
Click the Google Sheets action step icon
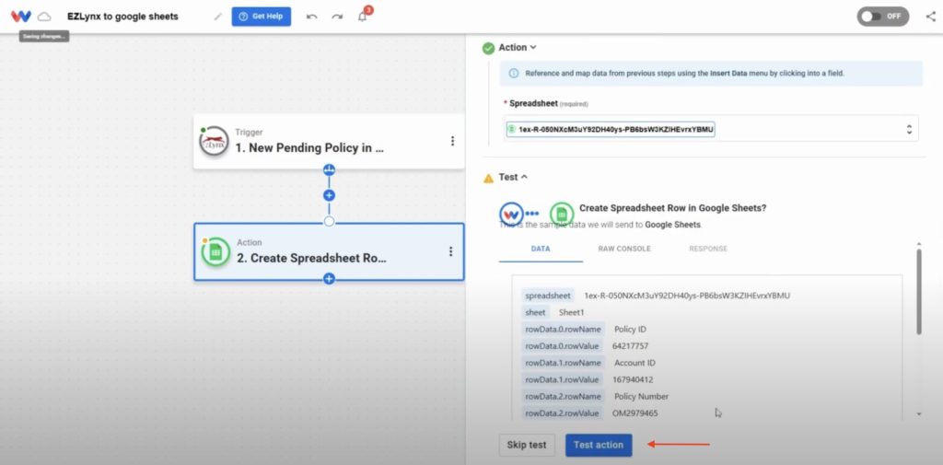[215, 252]
